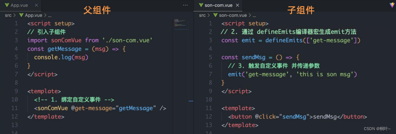Click line number 4 in the App.vue gutter
The image size is (396, 134).
click(16, 49)
